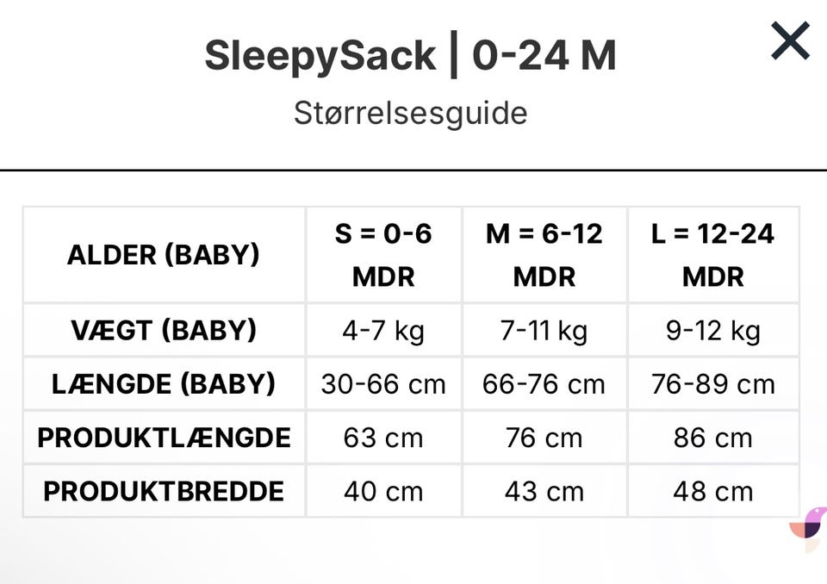Select the 30-66 cm baby length cell
The image size is (827, 584).
tap(383, 384)
